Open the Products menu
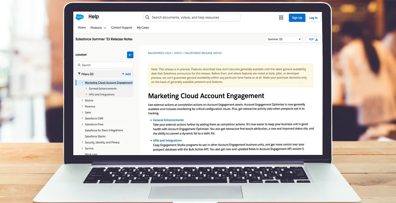Image resolution: width=396 pixels, height=203 pixels. coord(98,28)
